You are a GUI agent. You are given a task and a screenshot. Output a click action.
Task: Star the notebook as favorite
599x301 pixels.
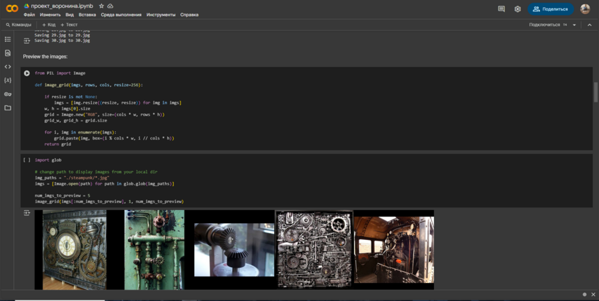[x=101, y=5]
